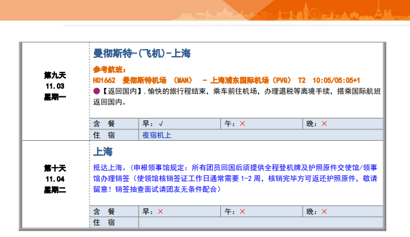Click the 上海 day ten heading
The image size is (410, 237).
point(103,152)
